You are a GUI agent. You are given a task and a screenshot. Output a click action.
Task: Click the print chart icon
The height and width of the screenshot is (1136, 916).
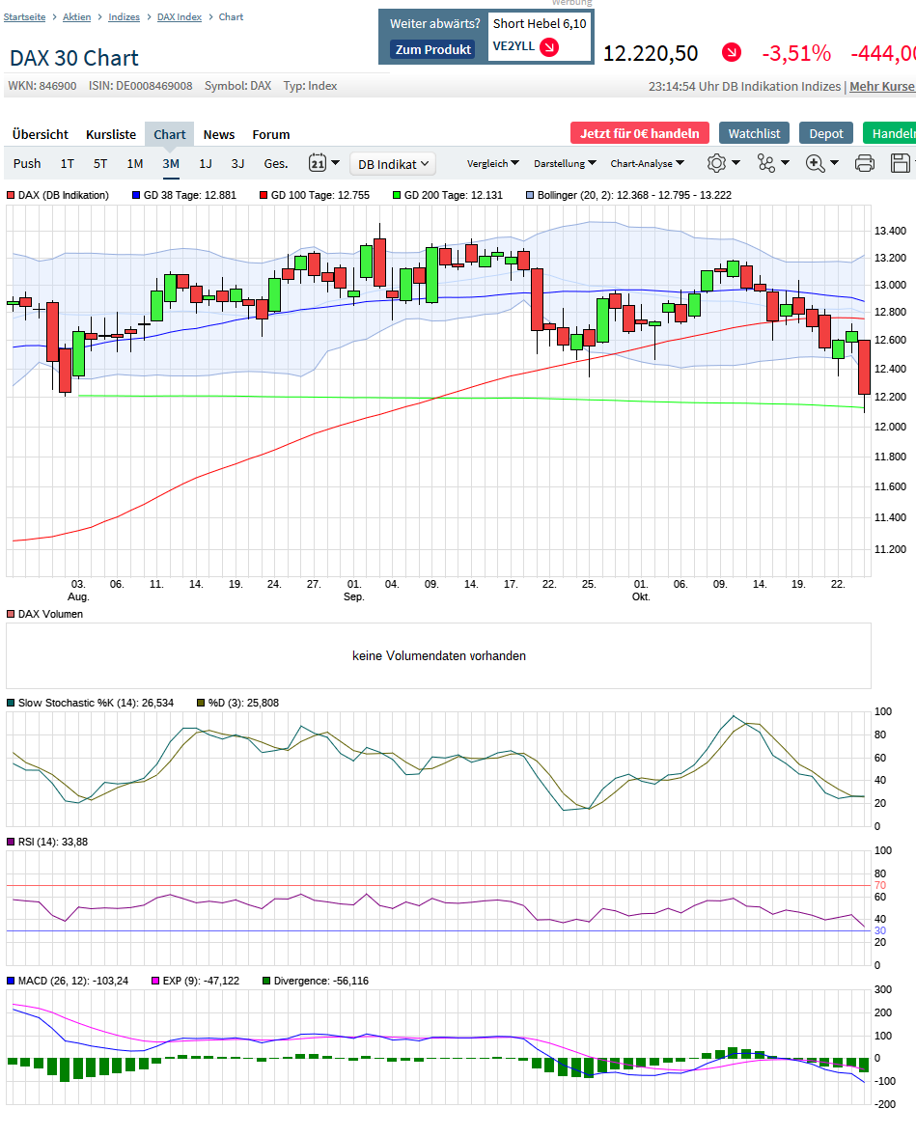(x=865, y=163)
